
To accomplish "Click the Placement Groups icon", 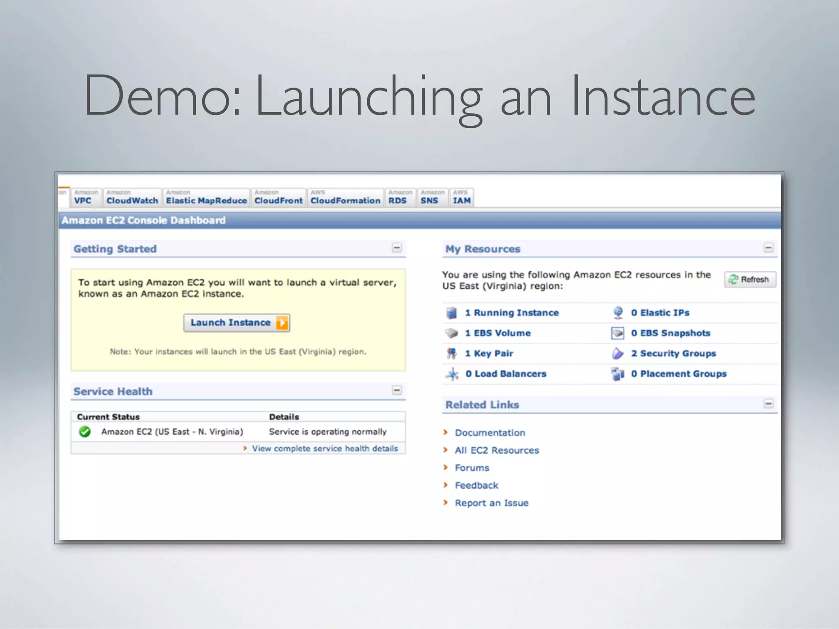I will click(618, 374).
